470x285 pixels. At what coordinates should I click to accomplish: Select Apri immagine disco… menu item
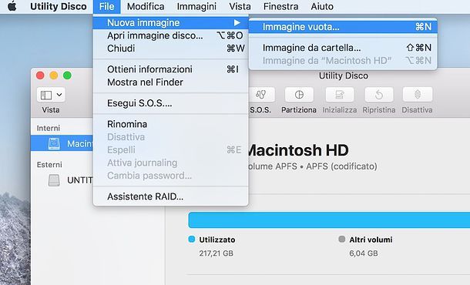point(170,35)
